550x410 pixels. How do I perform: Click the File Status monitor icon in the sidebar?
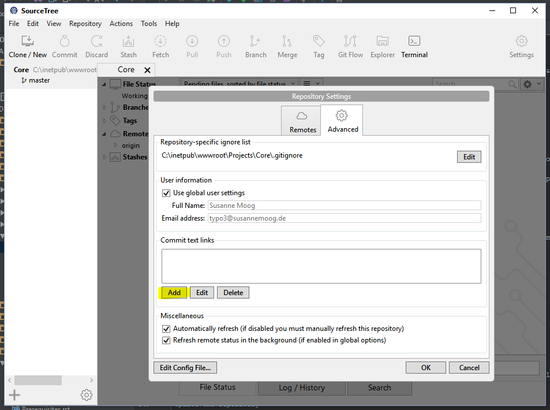(115, 84)
